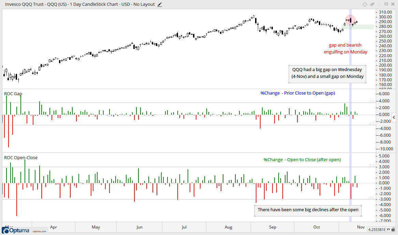Click the overlapping-windows detach icon

386,4
